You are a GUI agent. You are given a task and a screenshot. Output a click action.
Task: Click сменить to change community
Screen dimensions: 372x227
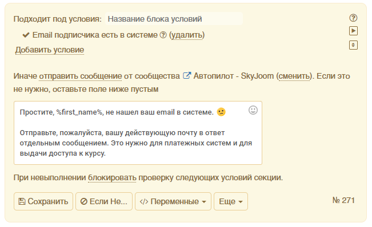[294, 76]
